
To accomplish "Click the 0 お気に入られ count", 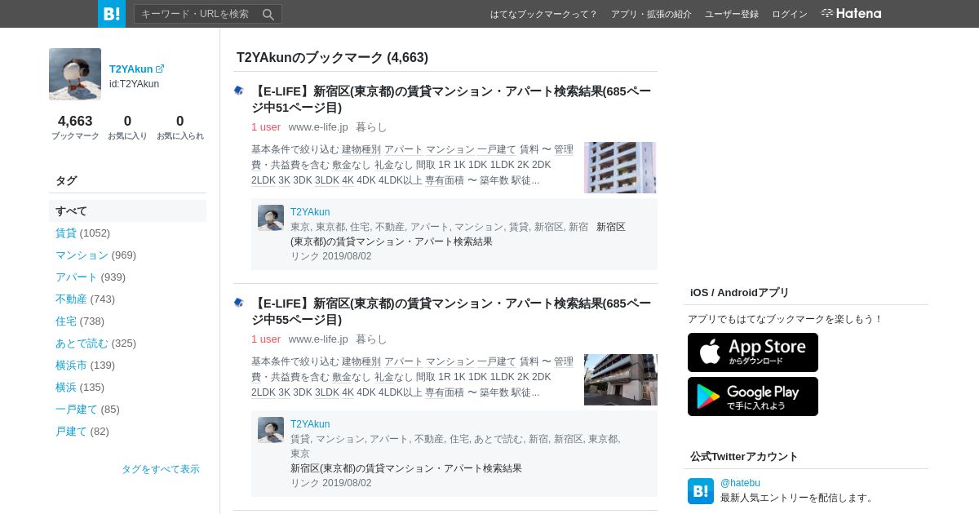I will [180, 127].
